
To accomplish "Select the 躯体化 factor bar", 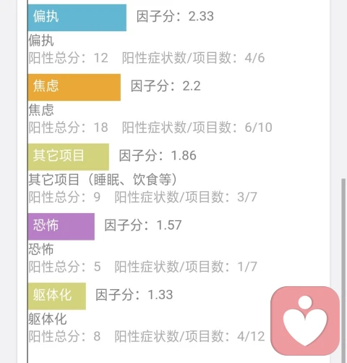I will [57, 296].
